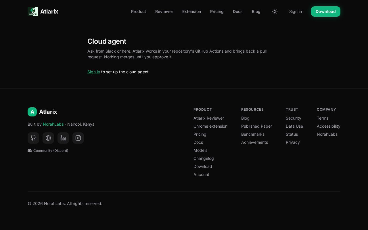Click the copyright 2026 NorahLabs text

coord(65,204)
